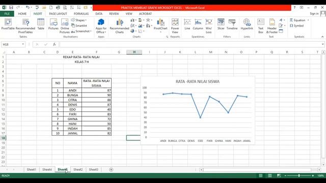
Task: Switch to Page Break Preview in status bar
Action: click(279, 175)
